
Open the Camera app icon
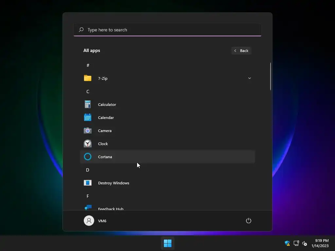[88, 130]
